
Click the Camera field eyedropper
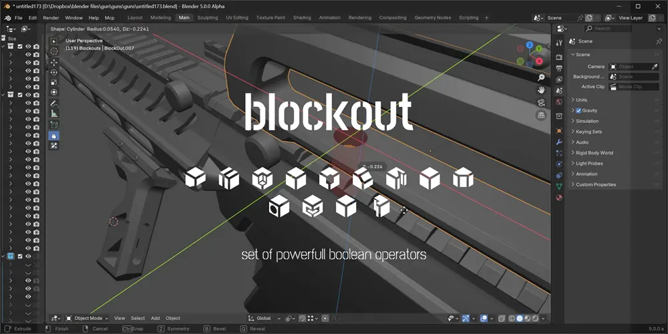click(x=655, y=66)
